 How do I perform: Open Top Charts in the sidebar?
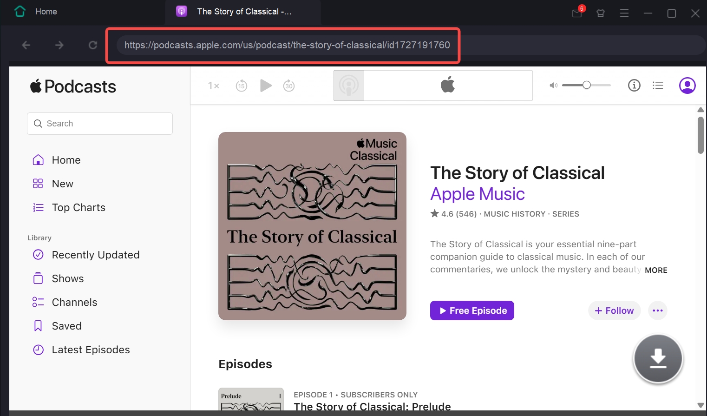(69, 207)
